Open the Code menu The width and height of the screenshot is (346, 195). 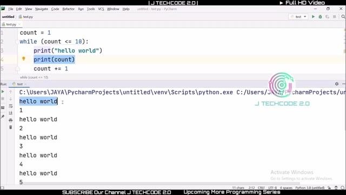pos(55,9)
